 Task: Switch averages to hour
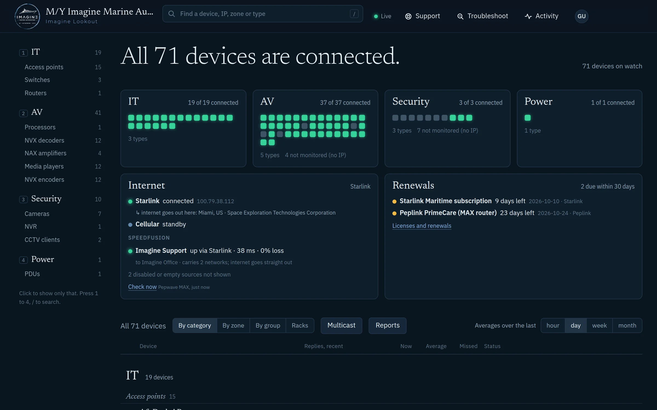point(553,326)
